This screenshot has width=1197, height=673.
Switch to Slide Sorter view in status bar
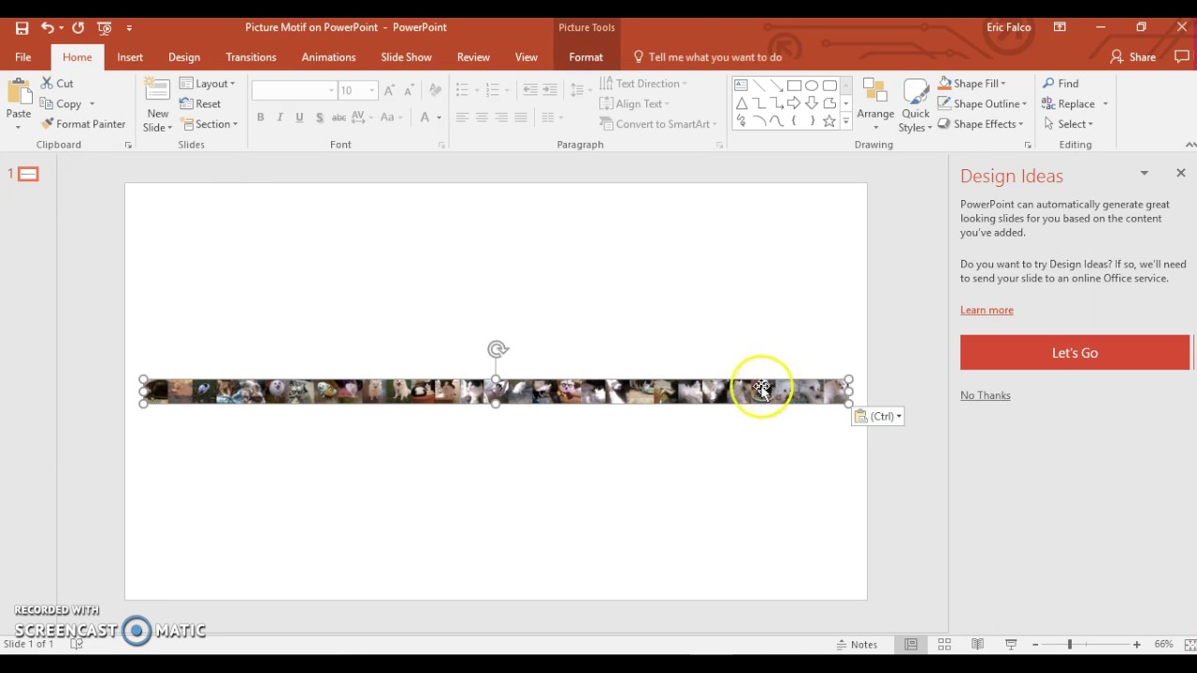click(945, 644)
